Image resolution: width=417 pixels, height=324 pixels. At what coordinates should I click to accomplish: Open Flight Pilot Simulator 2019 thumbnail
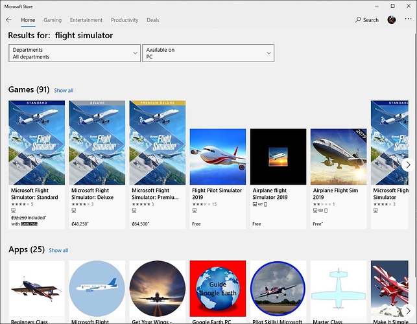pos(218,157)
